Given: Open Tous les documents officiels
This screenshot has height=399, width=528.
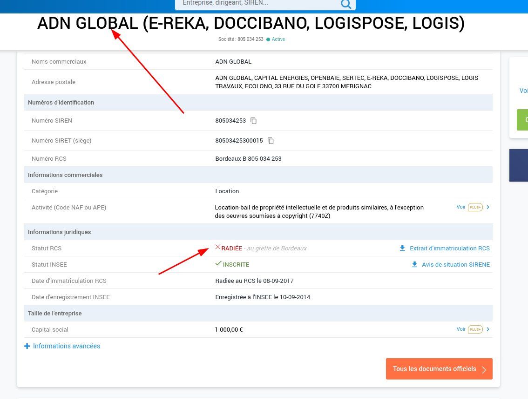Looking at the screenshot, I should coord(439,369).
